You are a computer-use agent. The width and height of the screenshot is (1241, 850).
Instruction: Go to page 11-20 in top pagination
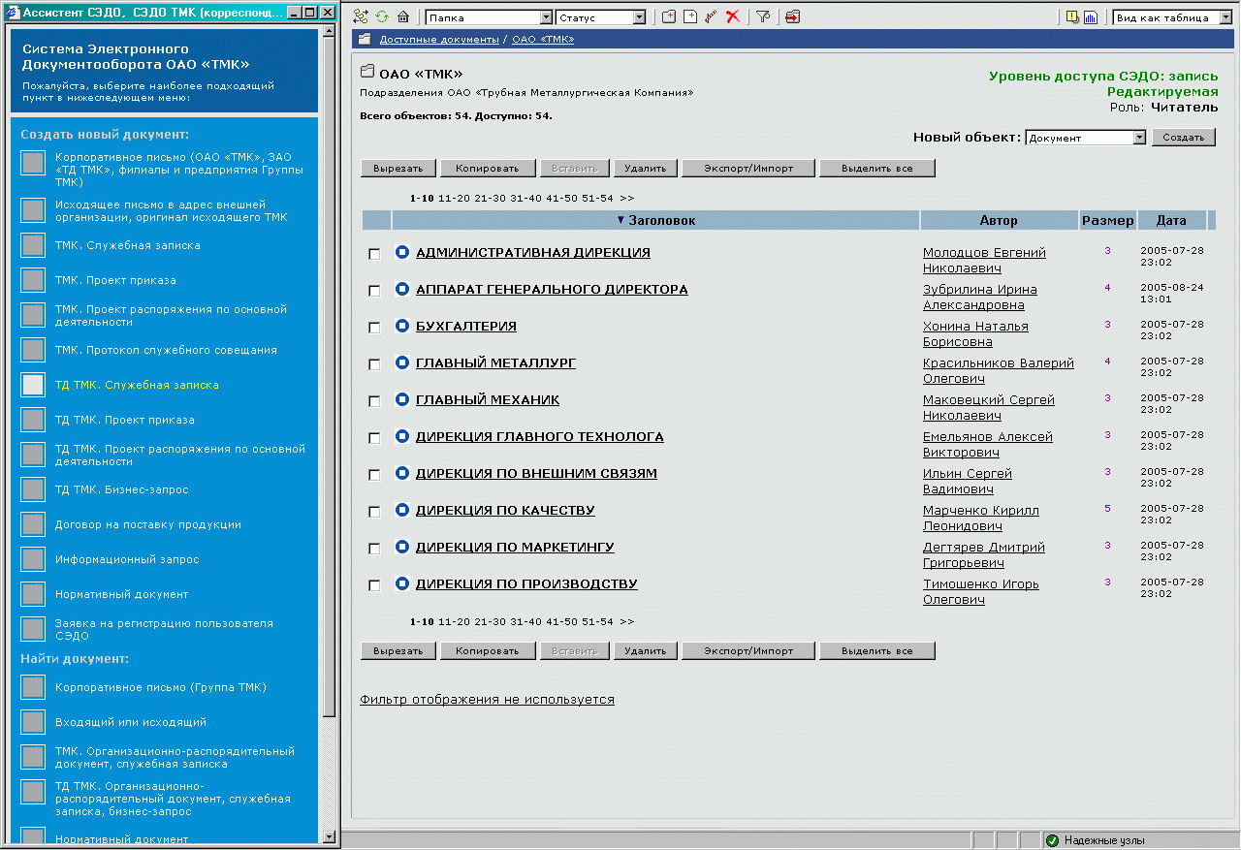(x=454, y=198)
